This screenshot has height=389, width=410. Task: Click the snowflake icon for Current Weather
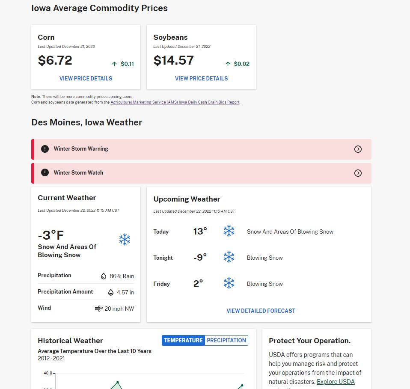click(124, 239)
